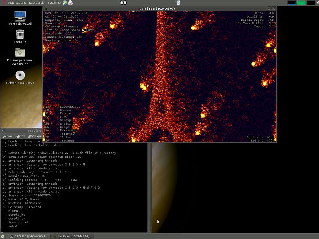
Task: Click 'Picture: Logo_Spiral_Tribe' overlay line
Action: point(69,30)
